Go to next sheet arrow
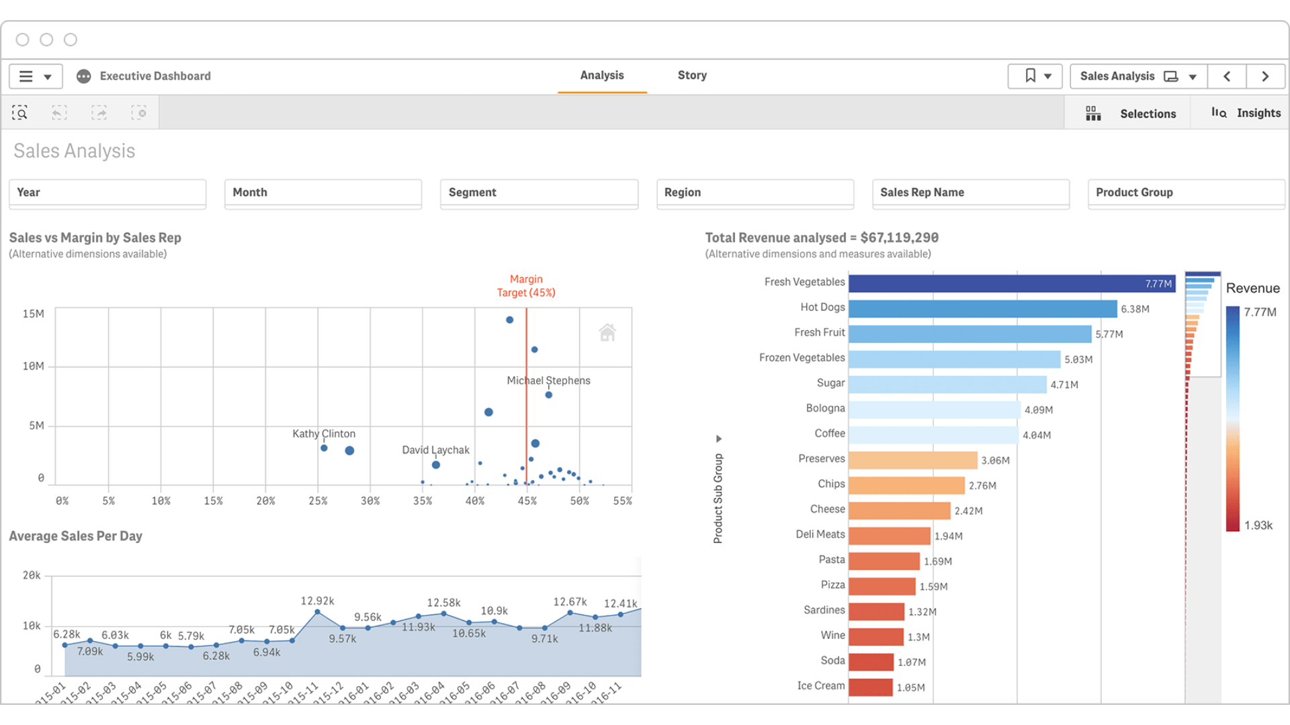The image size is (1290, 725). (1265, 77)
